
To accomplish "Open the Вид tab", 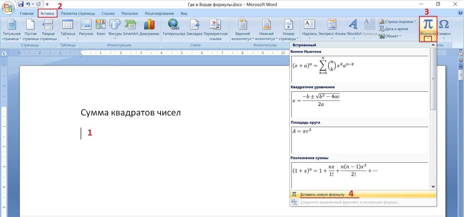I will point(184,13).
